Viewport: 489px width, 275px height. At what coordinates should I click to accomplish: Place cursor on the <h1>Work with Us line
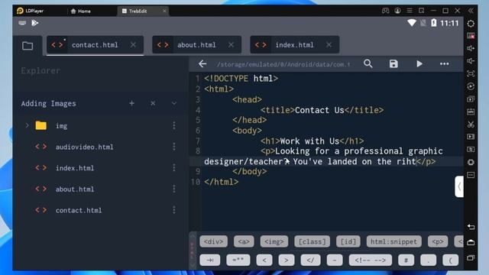pos(313,141)
